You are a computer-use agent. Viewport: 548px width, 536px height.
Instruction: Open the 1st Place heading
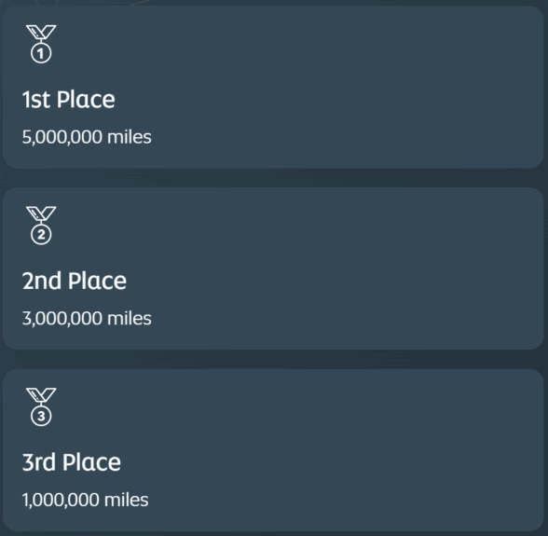point(69,100)
